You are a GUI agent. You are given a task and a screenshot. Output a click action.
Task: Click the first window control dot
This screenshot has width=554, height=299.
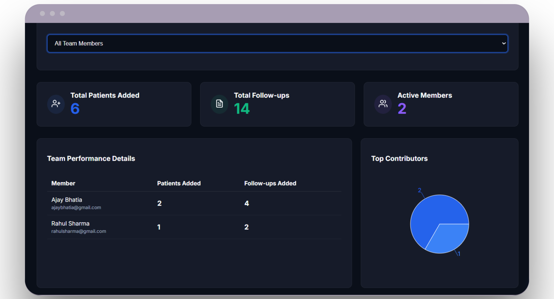tap(43, 13)
